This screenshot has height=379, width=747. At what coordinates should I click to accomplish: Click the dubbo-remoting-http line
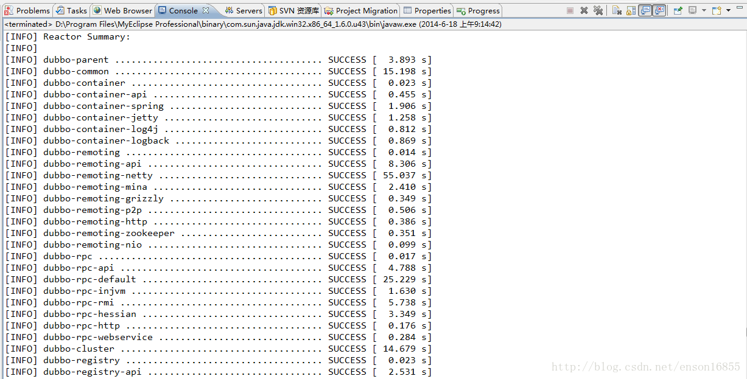[x=219, y=221]
